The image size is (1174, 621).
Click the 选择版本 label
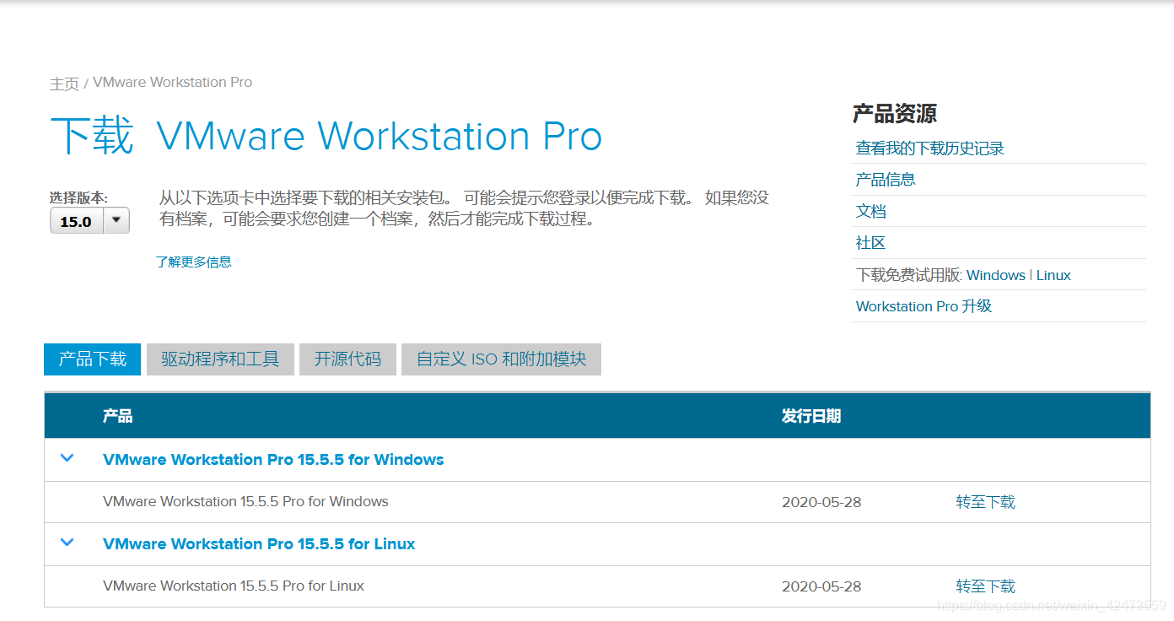click(x=78, y=198)
